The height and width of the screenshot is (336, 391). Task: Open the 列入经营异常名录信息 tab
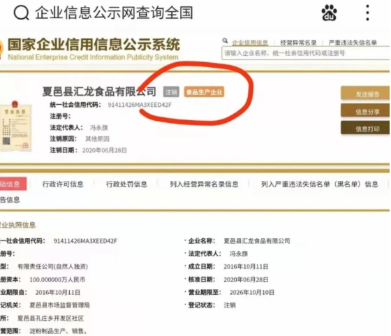(204, 184)
